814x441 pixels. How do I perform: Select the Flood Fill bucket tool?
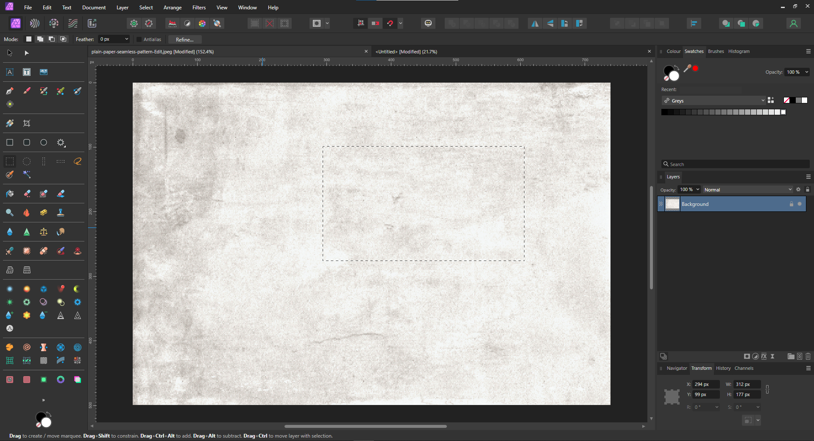[10, 194]
